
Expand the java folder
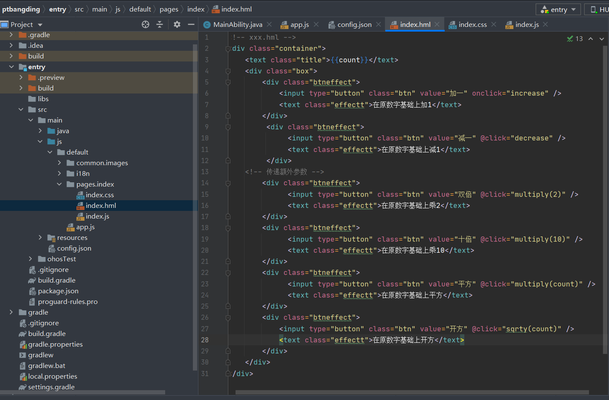click(x=40, y=131)
